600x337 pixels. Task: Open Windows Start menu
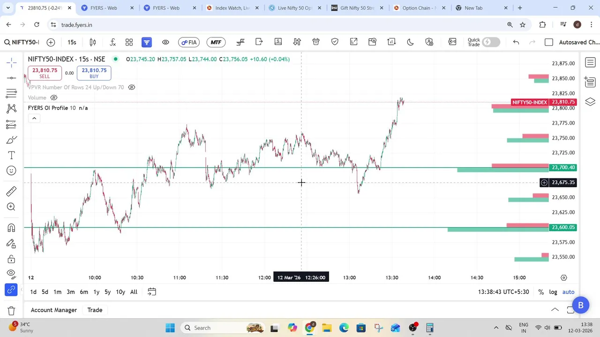[170, 328]
